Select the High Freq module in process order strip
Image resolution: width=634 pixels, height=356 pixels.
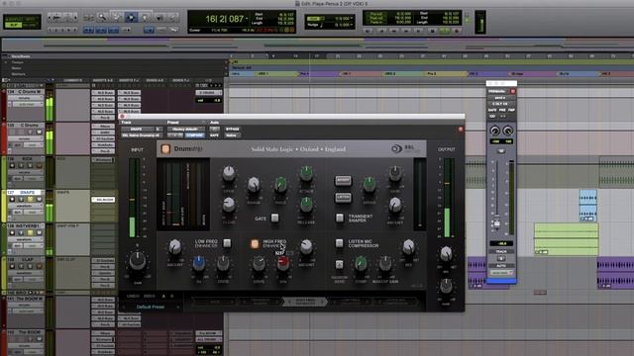coord(305,302)
